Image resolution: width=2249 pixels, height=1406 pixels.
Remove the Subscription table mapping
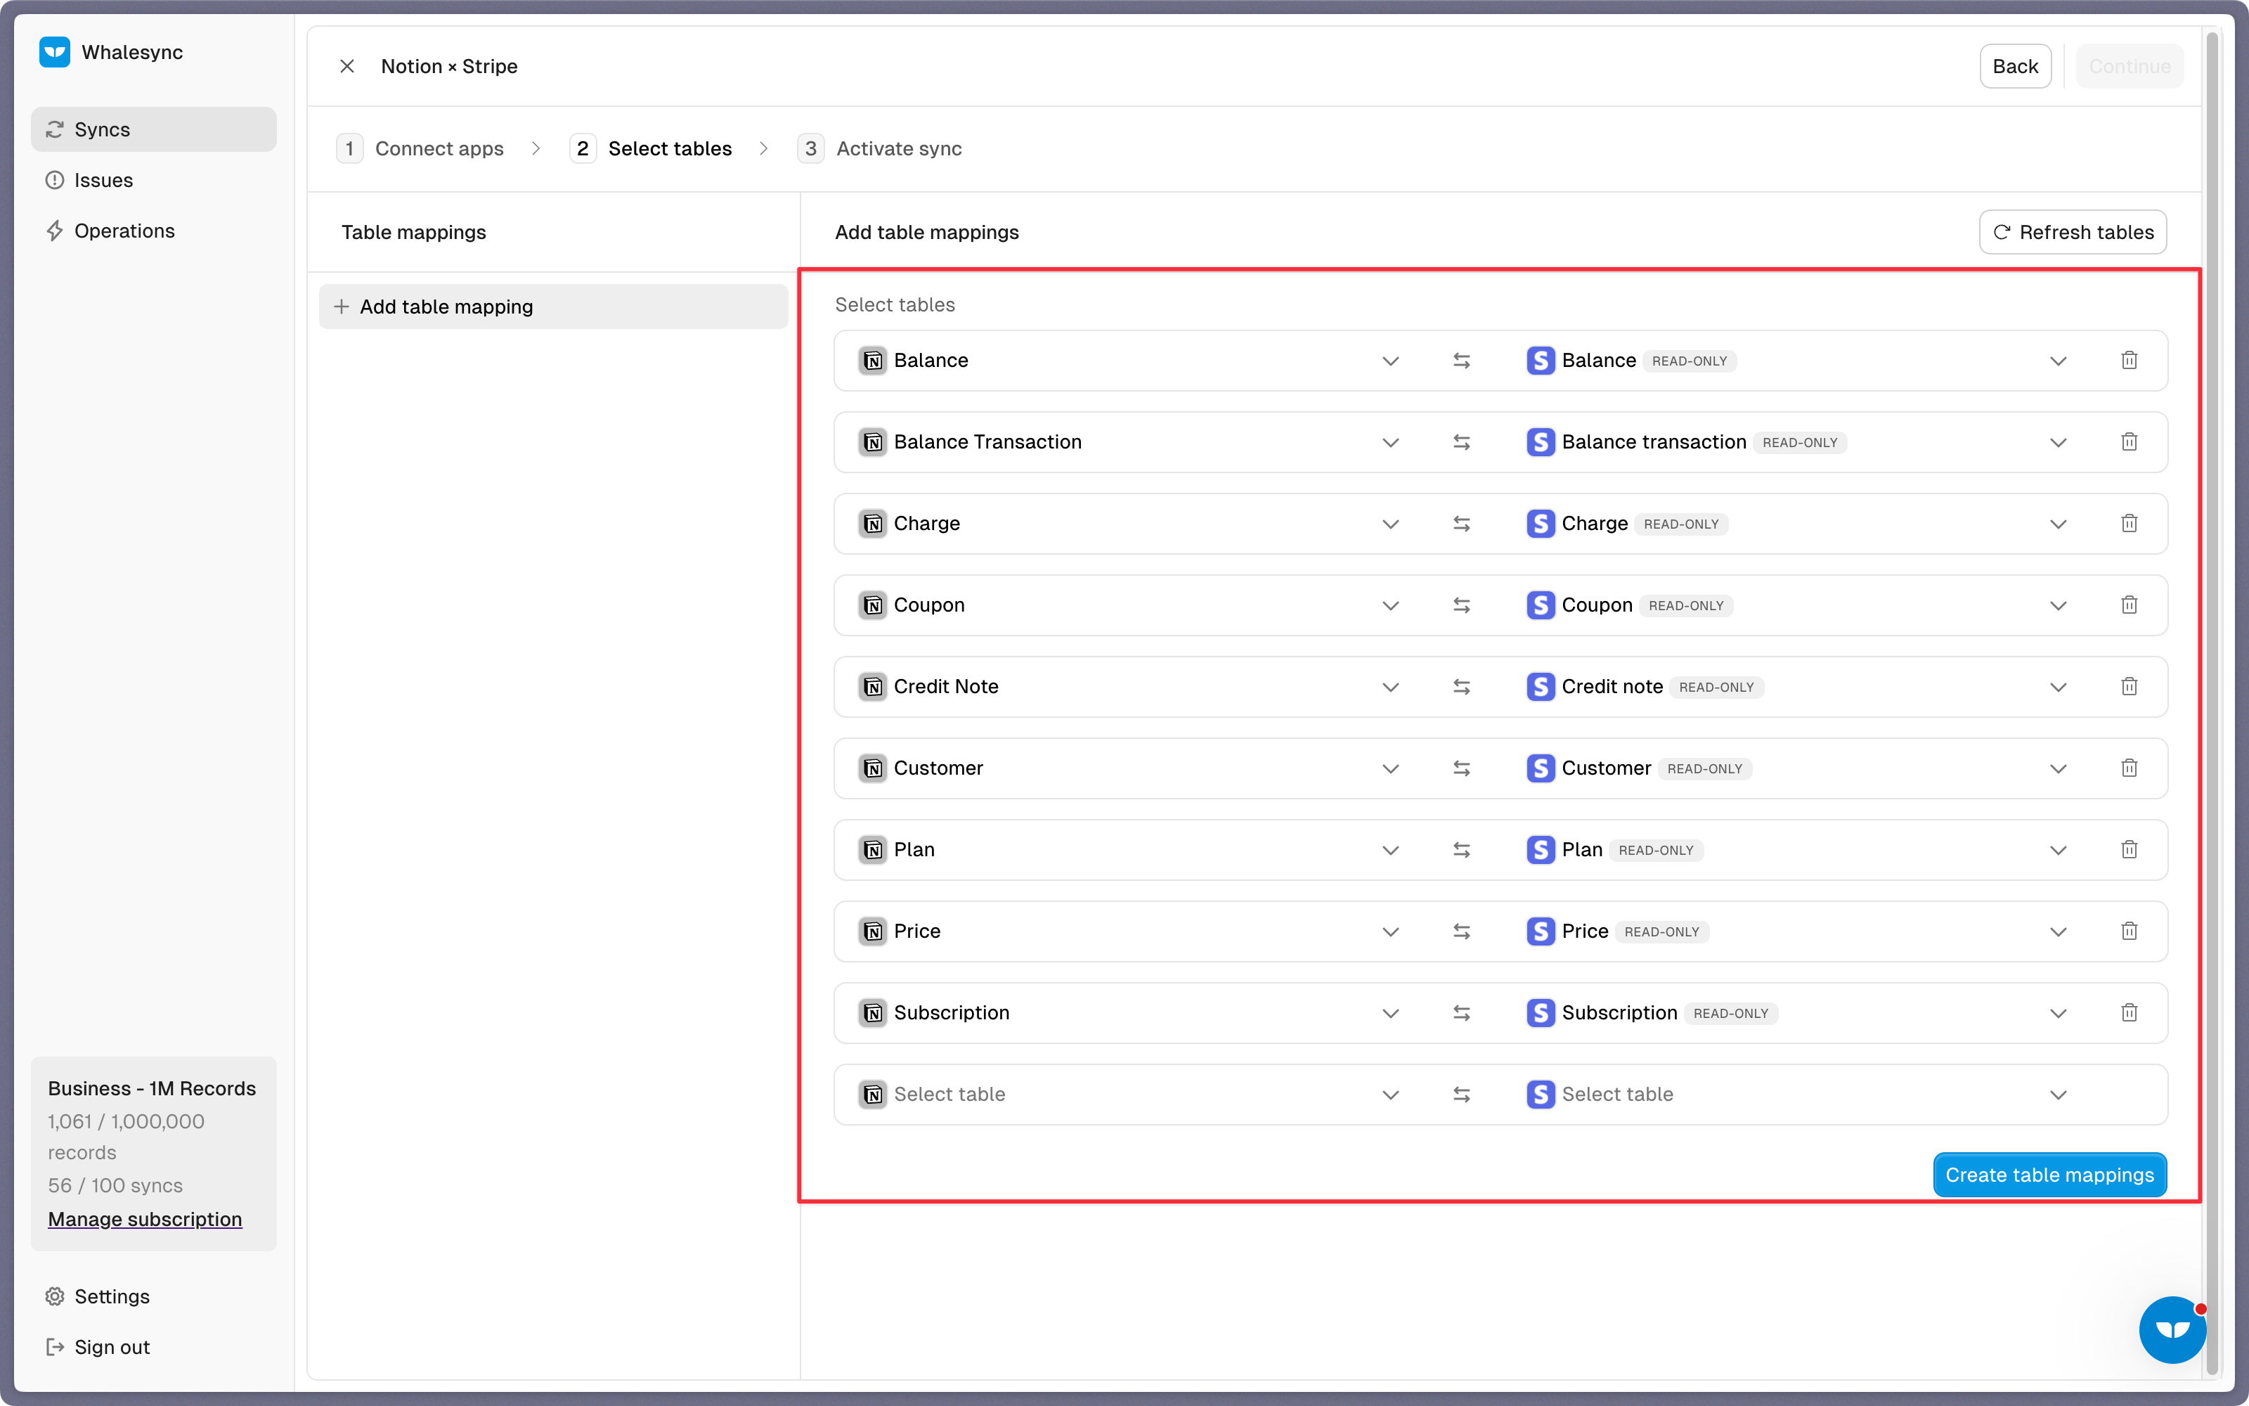2129,1012
